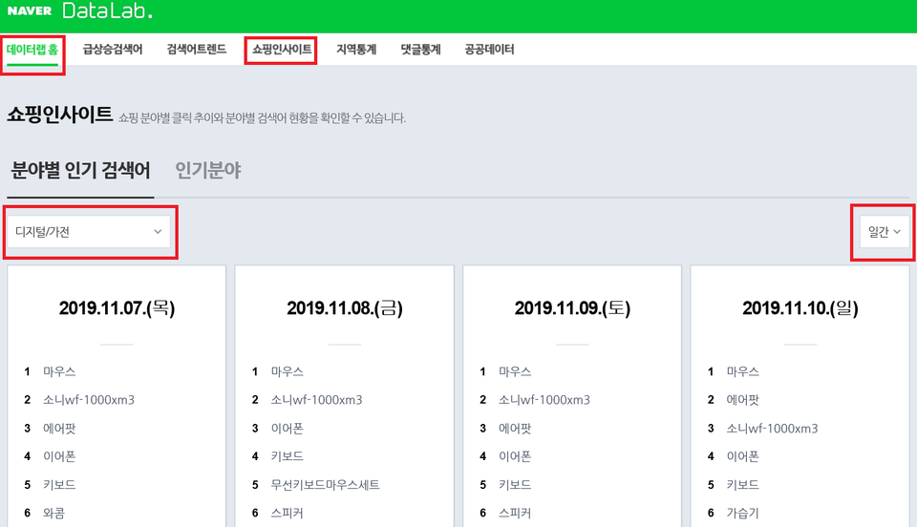Click 마우스 under 2019.11.09.(토)

pyautogui.click(x=515, y=371)
